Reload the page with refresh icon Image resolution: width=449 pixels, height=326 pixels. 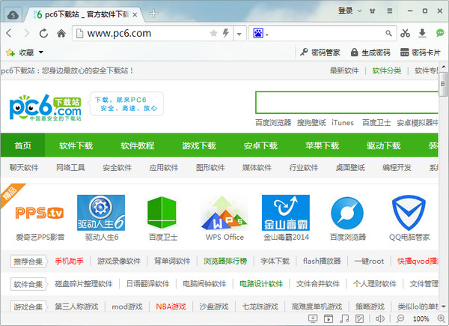point(43,33)
